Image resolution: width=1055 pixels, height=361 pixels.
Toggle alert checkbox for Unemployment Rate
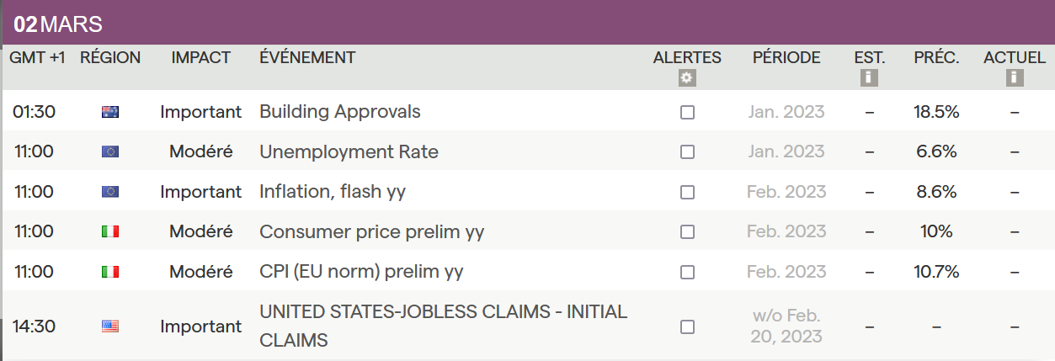click(x=687, y=152)
